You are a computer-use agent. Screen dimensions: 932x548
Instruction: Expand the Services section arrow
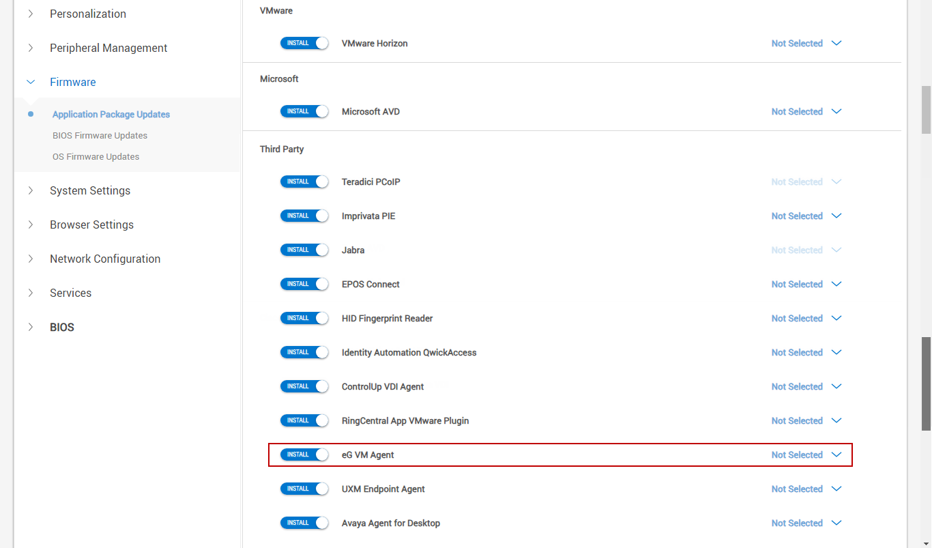pyautogui.click(x=30, y=293)
